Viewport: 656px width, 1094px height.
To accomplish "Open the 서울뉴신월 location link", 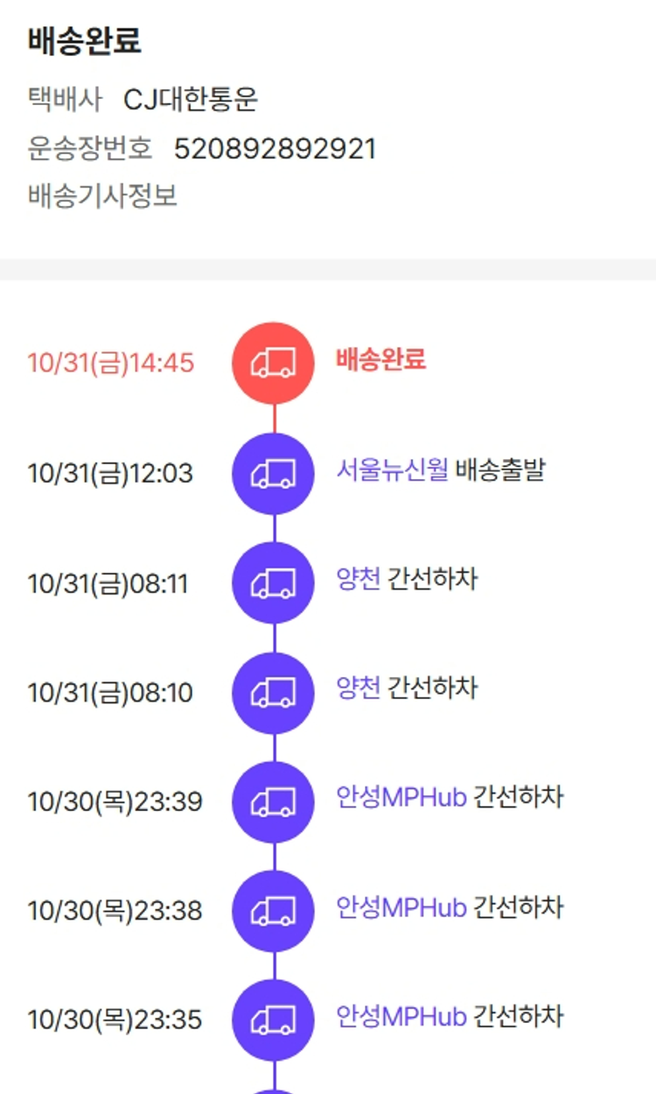I will point(392,470).
